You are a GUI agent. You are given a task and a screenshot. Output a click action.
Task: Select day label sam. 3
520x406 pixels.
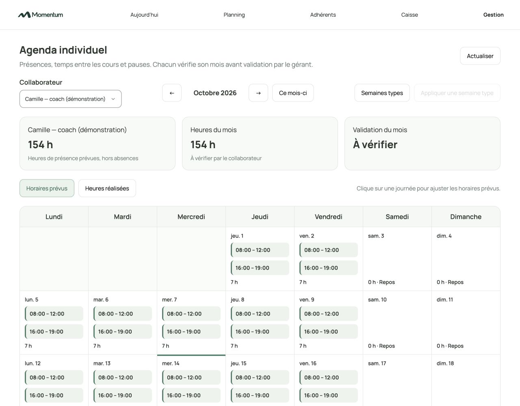376,236
